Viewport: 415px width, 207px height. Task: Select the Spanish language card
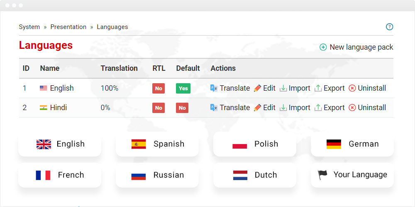point(157,144)
